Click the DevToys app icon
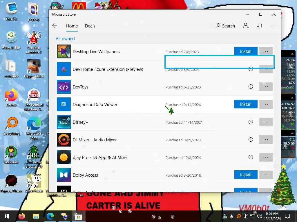297x222 pixels. 64,87
